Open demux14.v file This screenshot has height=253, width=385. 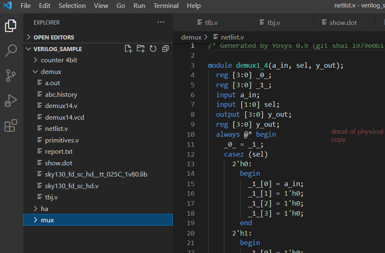tap(98, 106)
